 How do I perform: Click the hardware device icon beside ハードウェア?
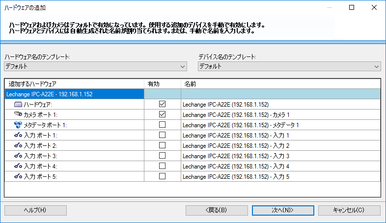(x=18, y=104)
